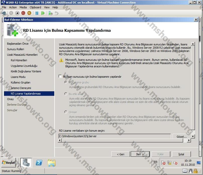
Task: Click the 'İleri >' next button
Action: click(140, 154)
